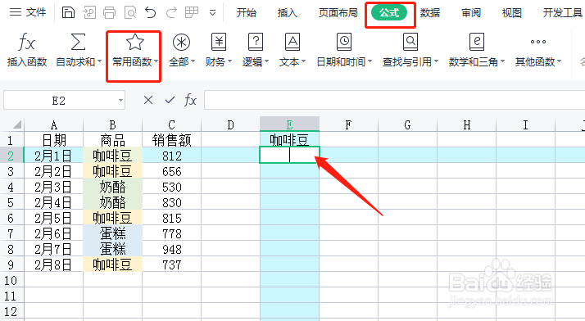This screenshot has width=585, height=321.
Task: Click the cell with value 656
Action: 171,171
